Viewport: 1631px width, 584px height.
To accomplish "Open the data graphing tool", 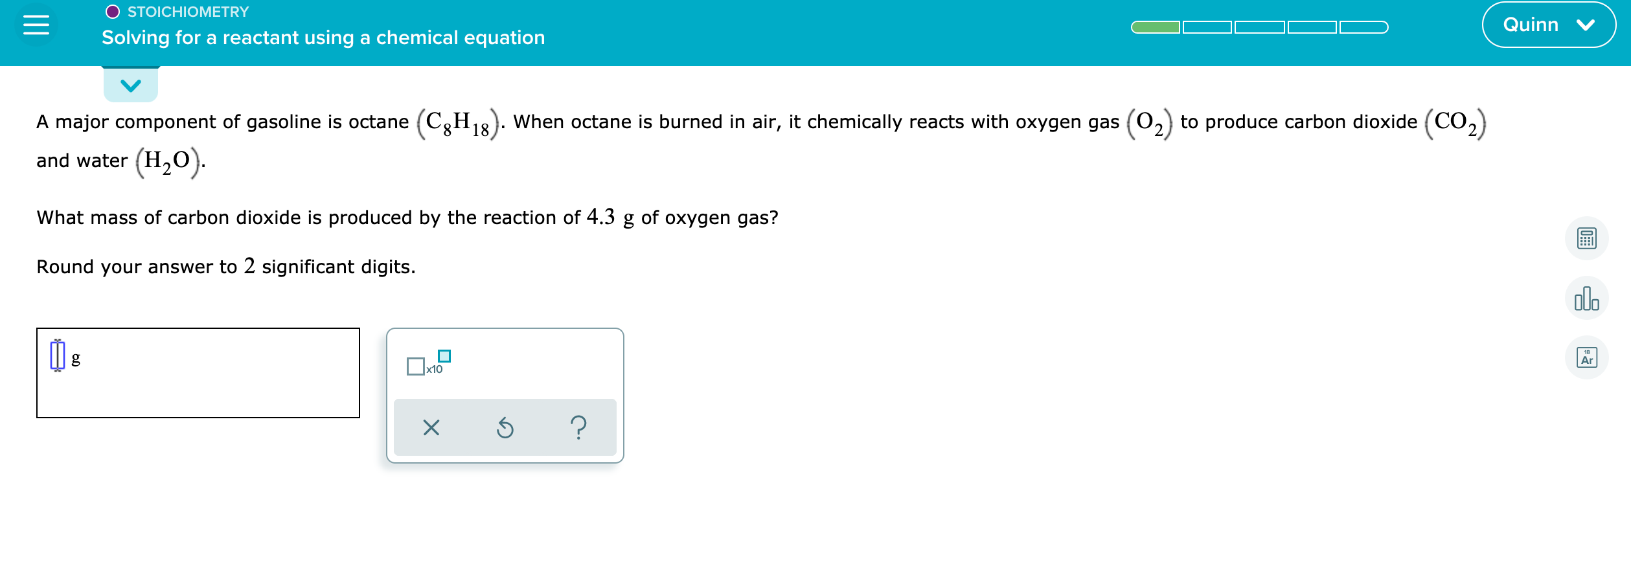I will (x=1587, y=298).
